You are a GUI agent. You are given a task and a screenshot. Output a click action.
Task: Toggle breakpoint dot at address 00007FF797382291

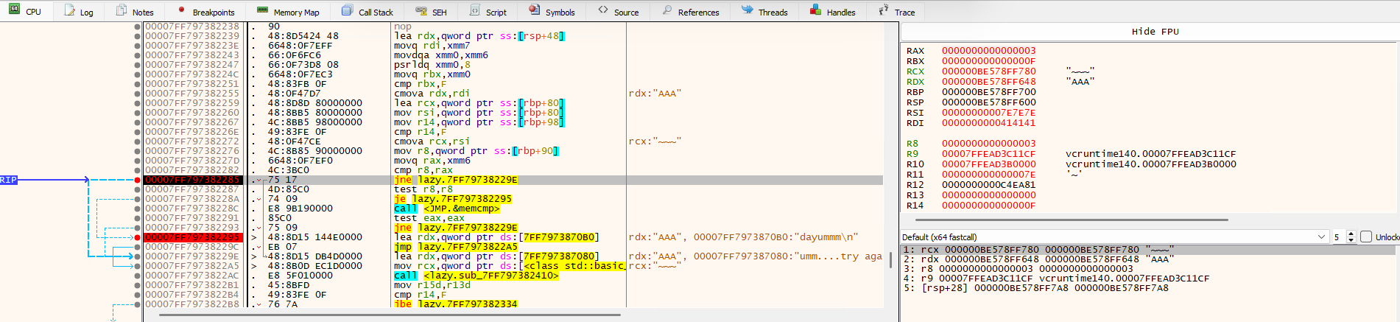coord(138,218)
